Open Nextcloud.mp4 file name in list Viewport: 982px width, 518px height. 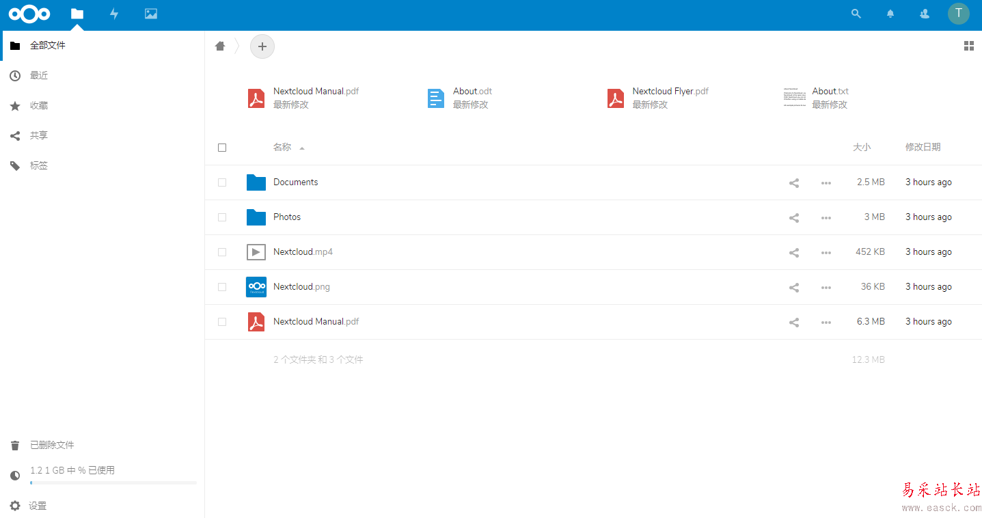[303, 252]
